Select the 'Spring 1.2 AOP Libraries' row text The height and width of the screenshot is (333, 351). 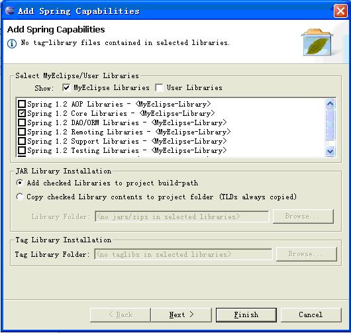tap(119, 104)
